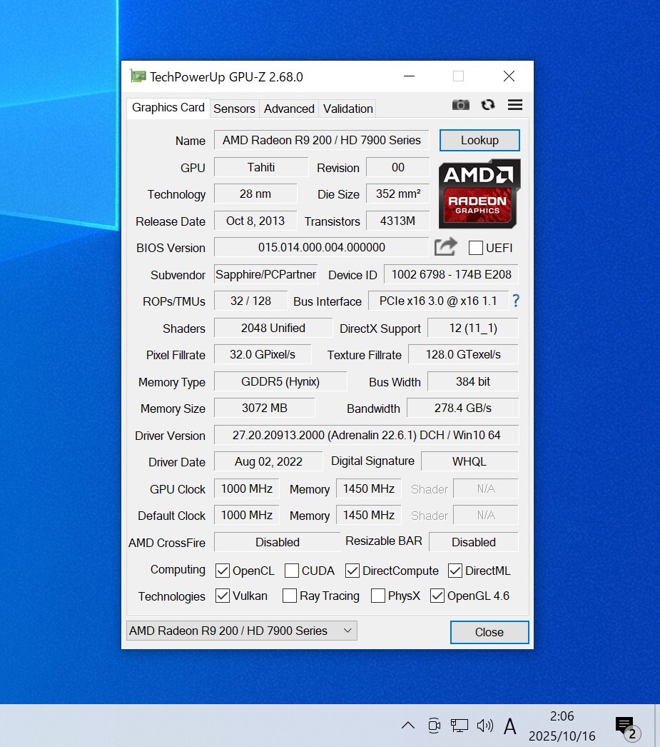Click the GPU-Z logo in title bar
660x747 pixels.
[x=138, y=76]
